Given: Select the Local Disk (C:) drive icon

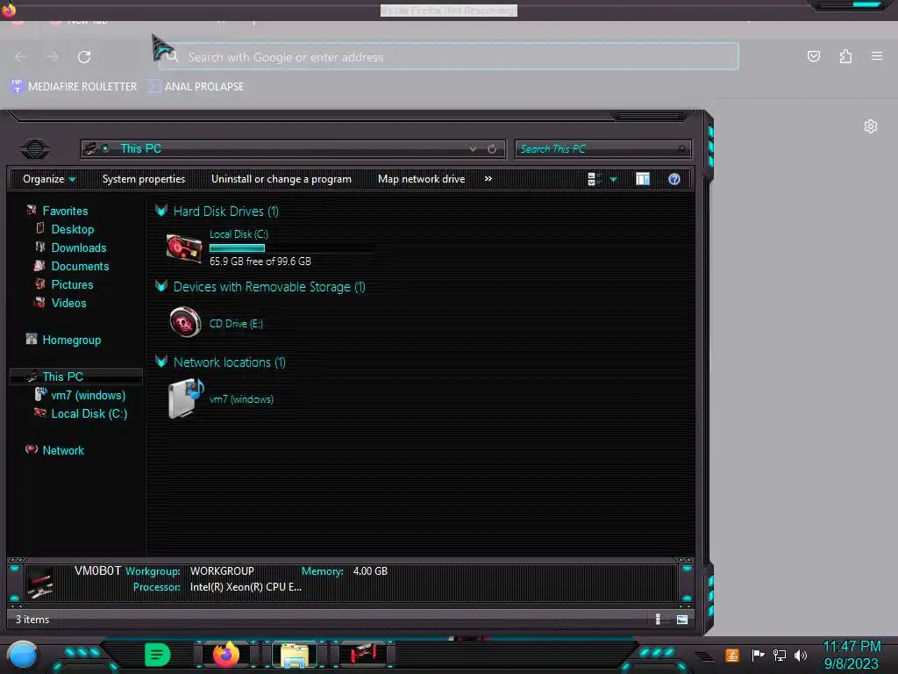Looking at the screenshot, I should click(184, 247).
